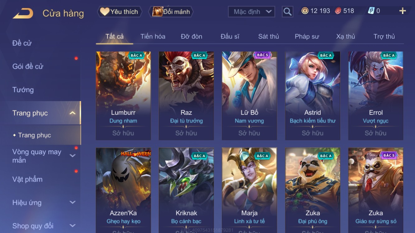This screenshot has height=233, width=415.
Task: Tap the plus icon to add currency
Action: tap(403, 11)
